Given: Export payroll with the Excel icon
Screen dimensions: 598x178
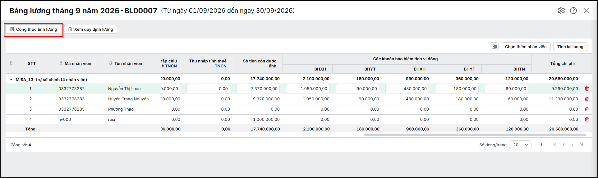Looking at the screenshot, I should tap(494, 47).
